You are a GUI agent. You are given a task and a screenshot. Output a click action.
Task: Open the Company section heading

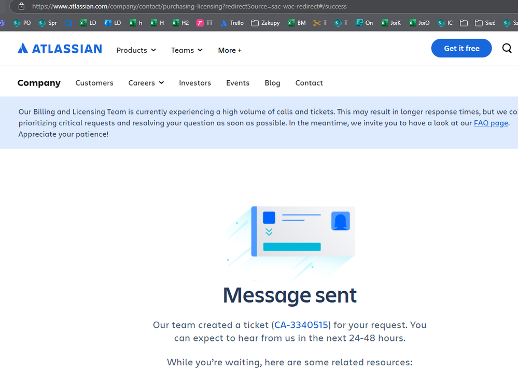click(39, 83)
